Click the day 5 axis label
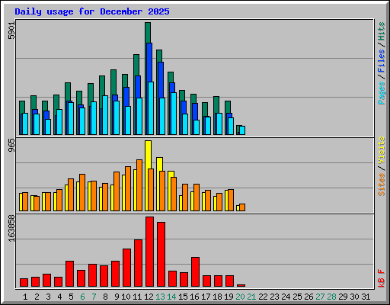Image resolution: width=390 pixels, height=305 pixels. (x=71, y=297)
